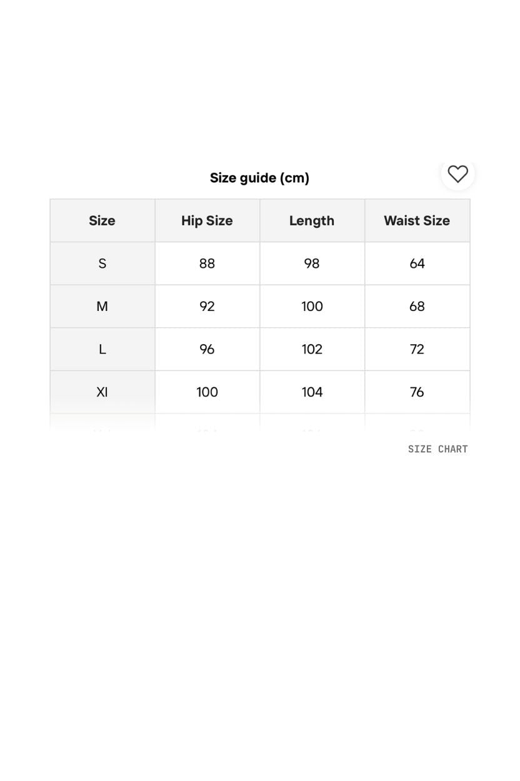Select the Xl size row label
This screenshot has height=781, width=520.
coord(102,392)
